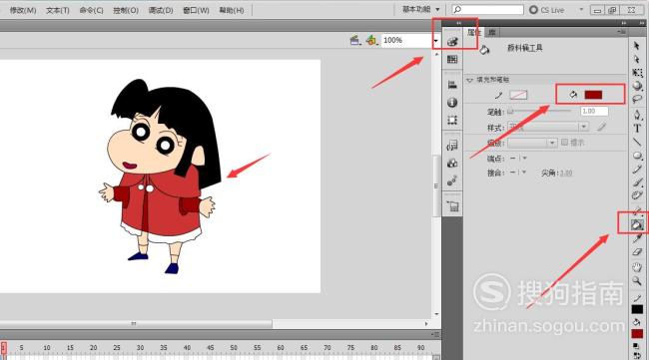
Task: Open the Transform panel icon
Action: click(452, 120)
